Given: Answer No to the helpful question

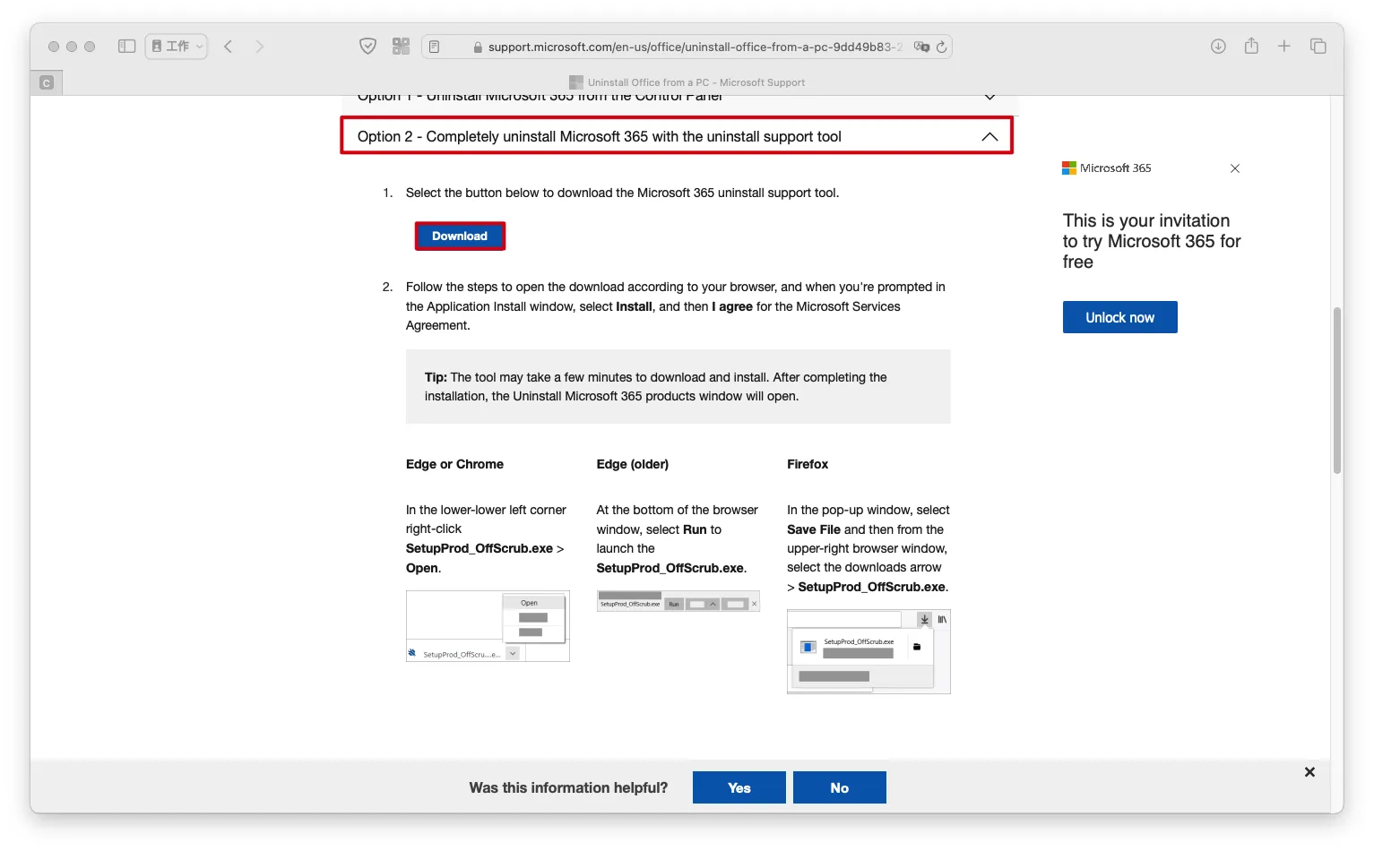Looking at the screenshot, I should [x=840, y=787].
